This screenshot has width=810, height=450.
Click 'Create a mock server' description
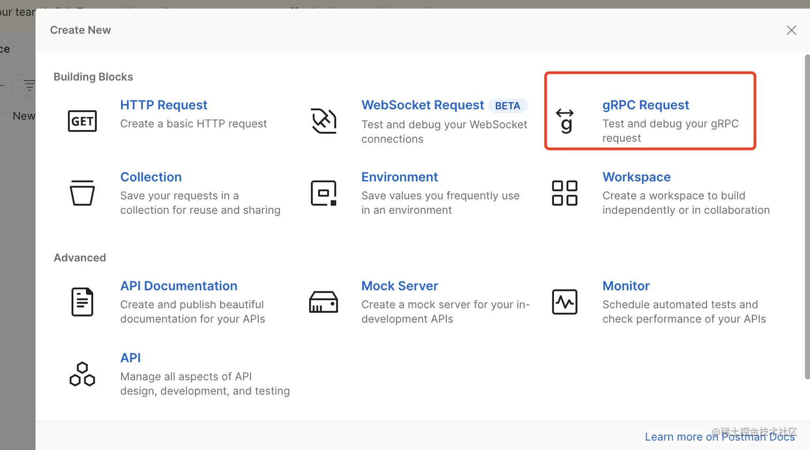(446, 312)
